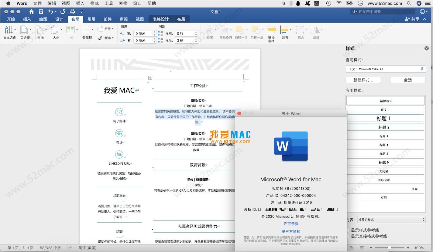The width and height of the screenshot is (433, 252).
Task: Open the Apple menu
Action: tap(8, 3)
